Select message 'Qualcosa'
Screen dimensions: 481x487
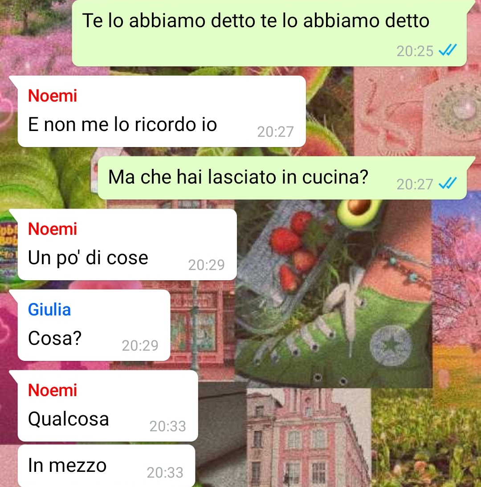point(108,405)
